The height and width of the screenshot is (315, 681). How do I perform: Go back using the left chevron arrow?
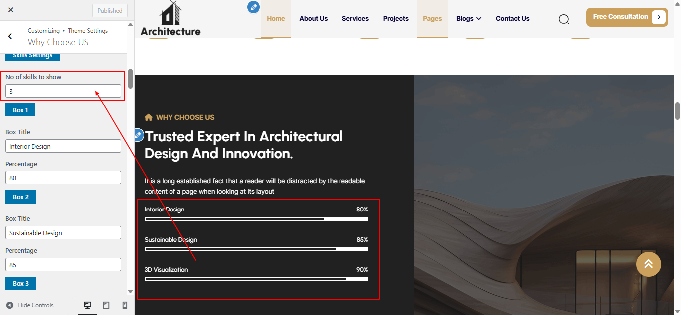pyautogui.click(x=10, y=36)
